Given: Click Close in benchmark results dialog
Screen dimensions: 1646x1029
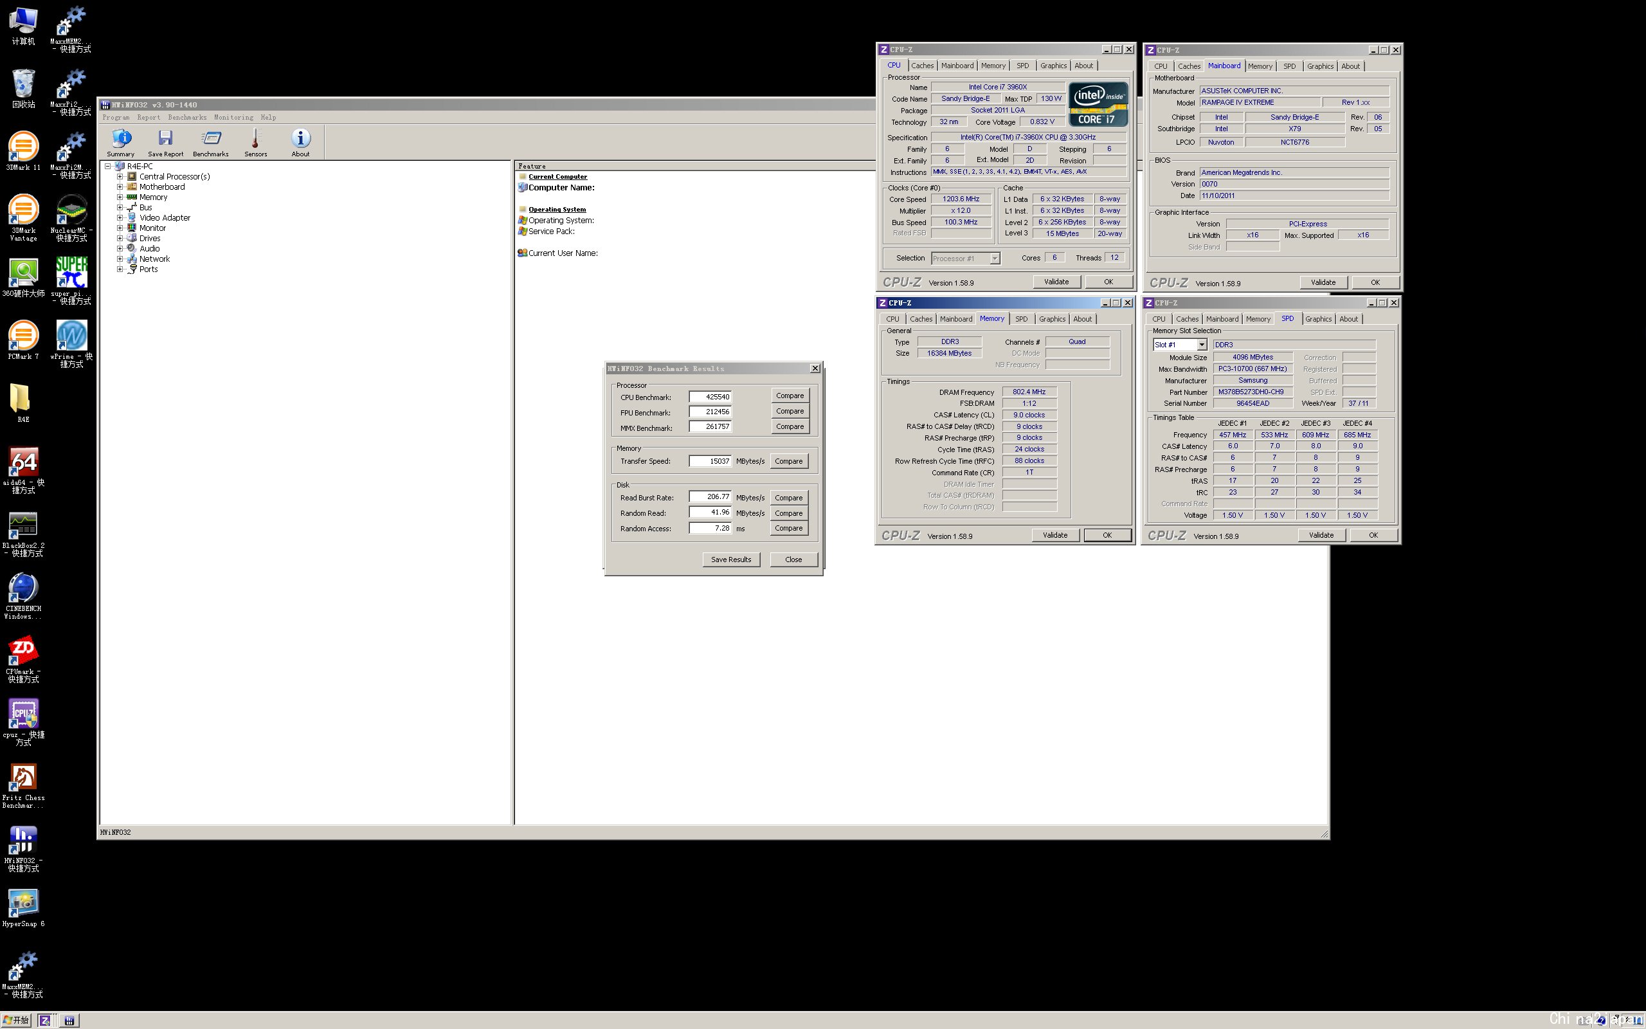Looking at the screenshot, I should [x=794, y=560].
